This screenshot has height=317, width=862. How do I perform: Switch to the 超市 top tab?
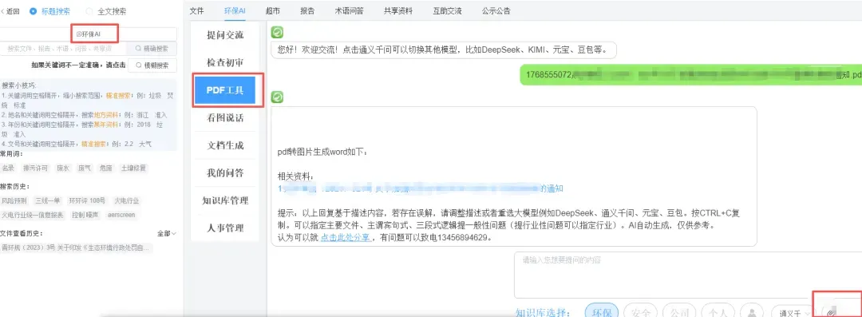pyautogui.click(x=273, y=10)
